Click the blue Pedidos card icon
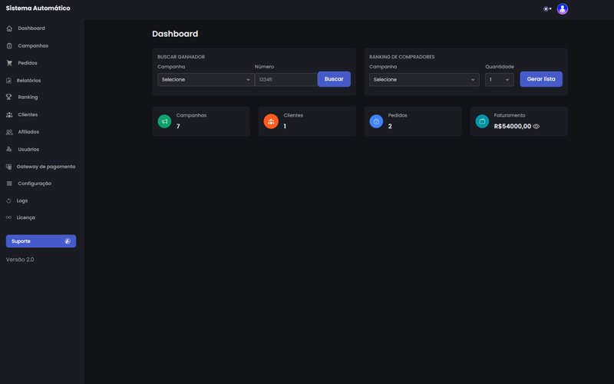The width and height of the screenshot is (614, 384). pyautogui.click(x=376, y=121)
